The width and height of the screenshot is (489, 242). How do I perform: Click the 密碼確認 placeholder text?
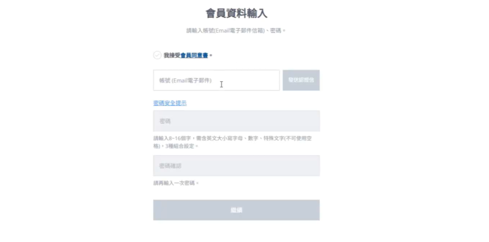pos(170,166)
